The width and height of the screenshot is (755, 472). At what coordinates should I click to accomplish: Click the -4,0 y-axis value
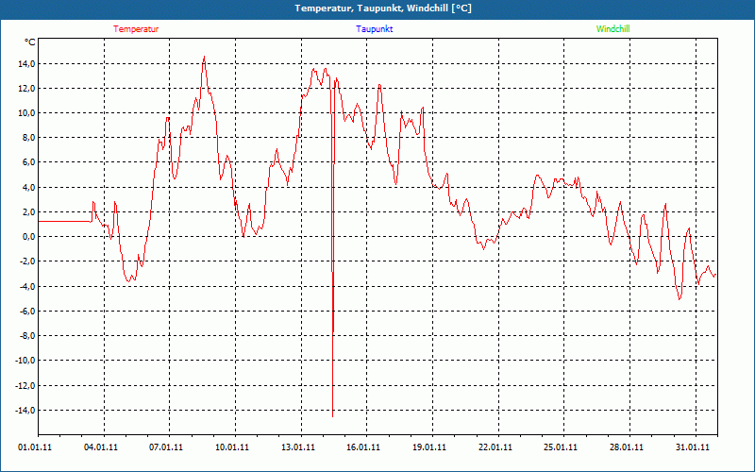(27, 287)
